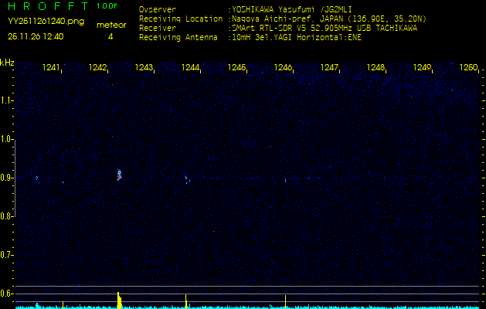
Task: Click the bright meteor echo near 0.9 kHz
Action: pos(119,175)
